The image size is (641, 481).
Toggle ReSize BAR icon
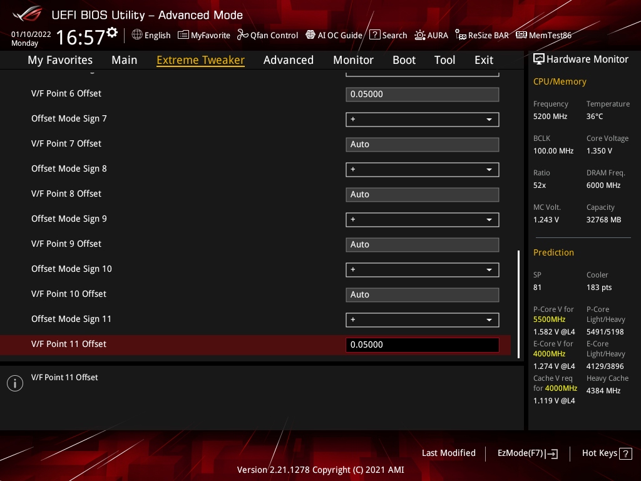coord(460,35)
